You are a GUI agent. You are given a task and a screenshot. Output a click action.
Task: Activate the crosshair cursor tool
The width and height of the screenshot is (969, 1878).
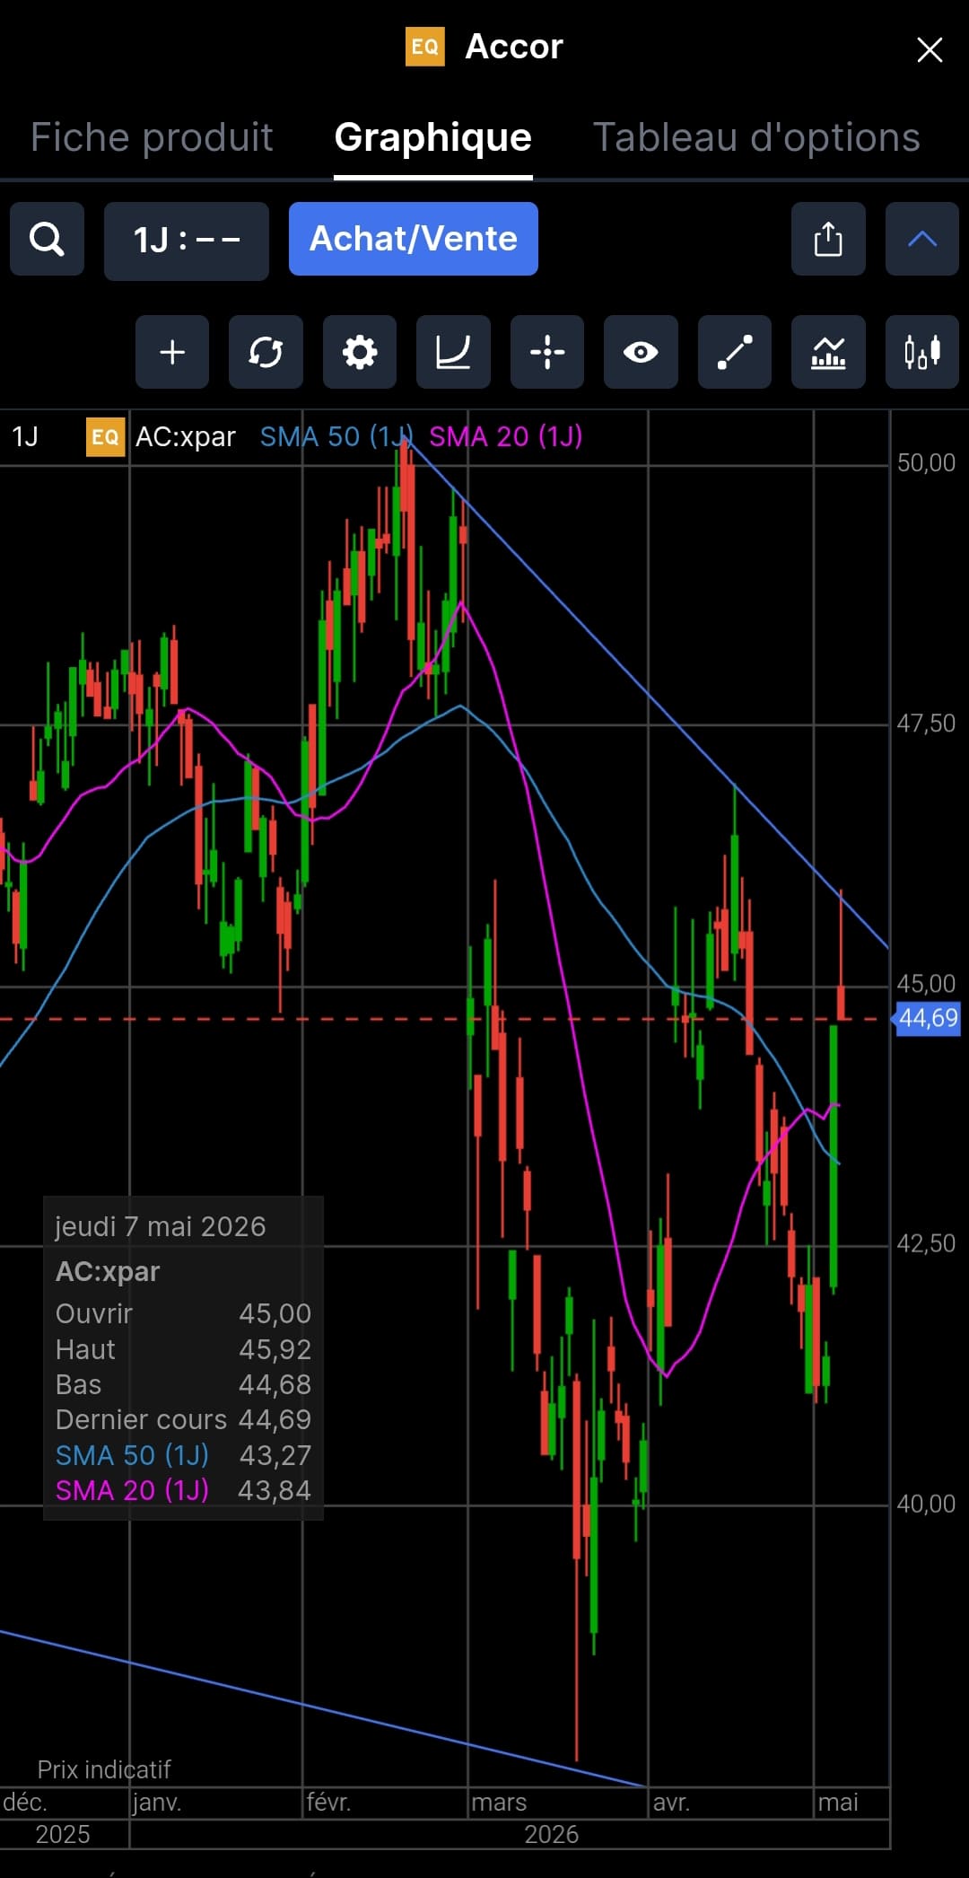point(547,352)
